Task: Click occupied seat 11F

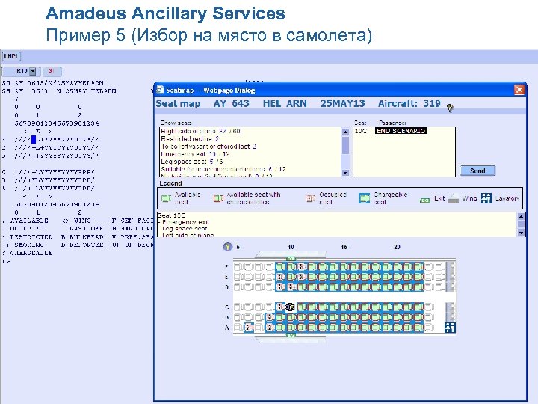Action: coord(302,267)
